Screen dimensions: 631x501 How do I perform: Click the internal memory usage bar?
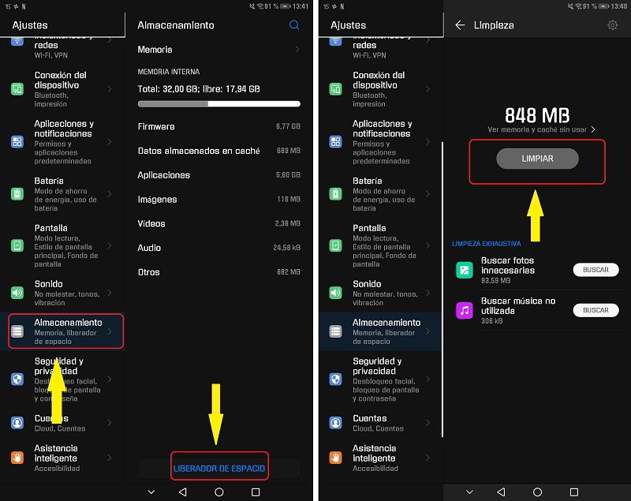tap(218, 103)
